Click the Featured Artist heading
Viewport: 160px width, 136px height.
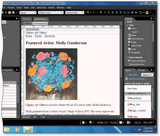(56, 43)
